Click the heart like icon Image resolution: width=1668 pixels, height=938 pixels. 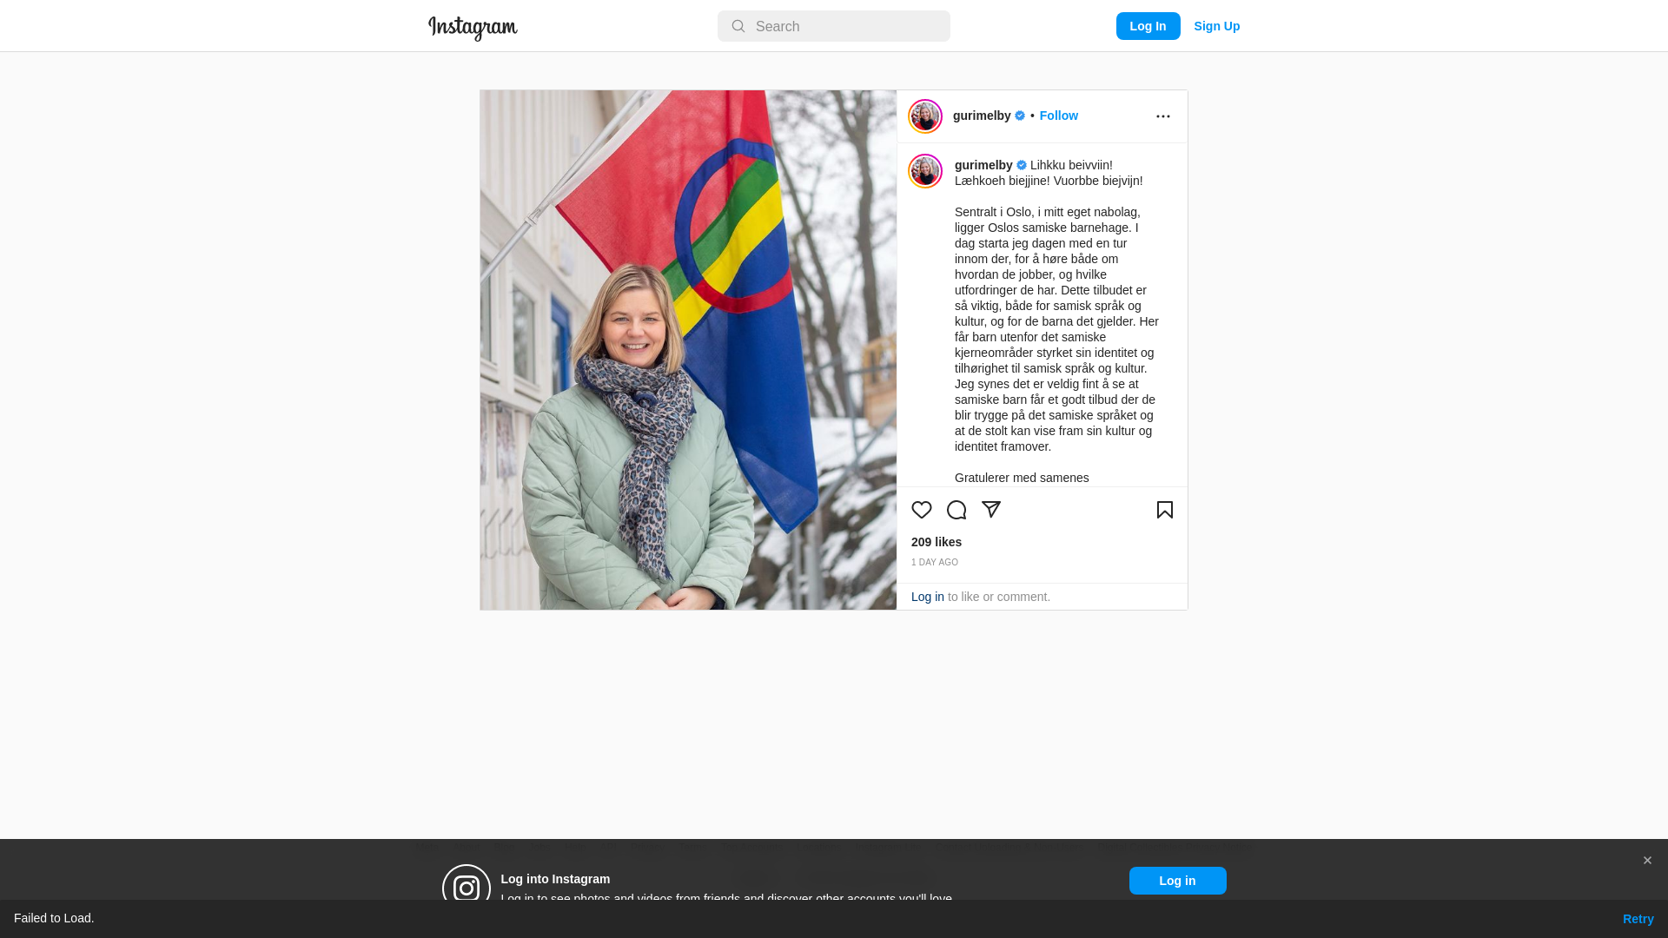pos(922,510)
